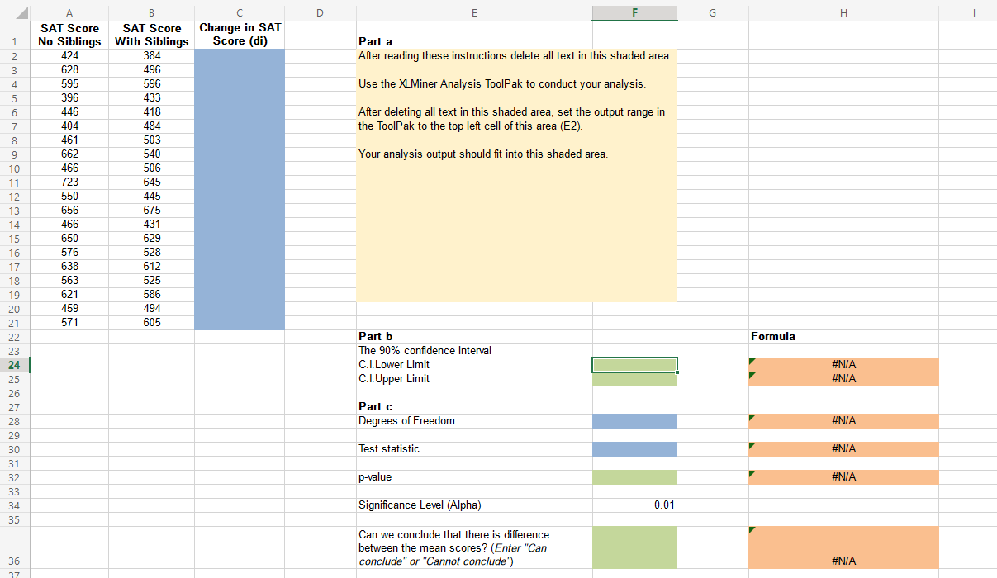Image resolution: width=997 pixels, height=578 pixels.
Task: Select blue Degrees of Freedom input cell
Action: pyautogui.click(x=634, y=421)
